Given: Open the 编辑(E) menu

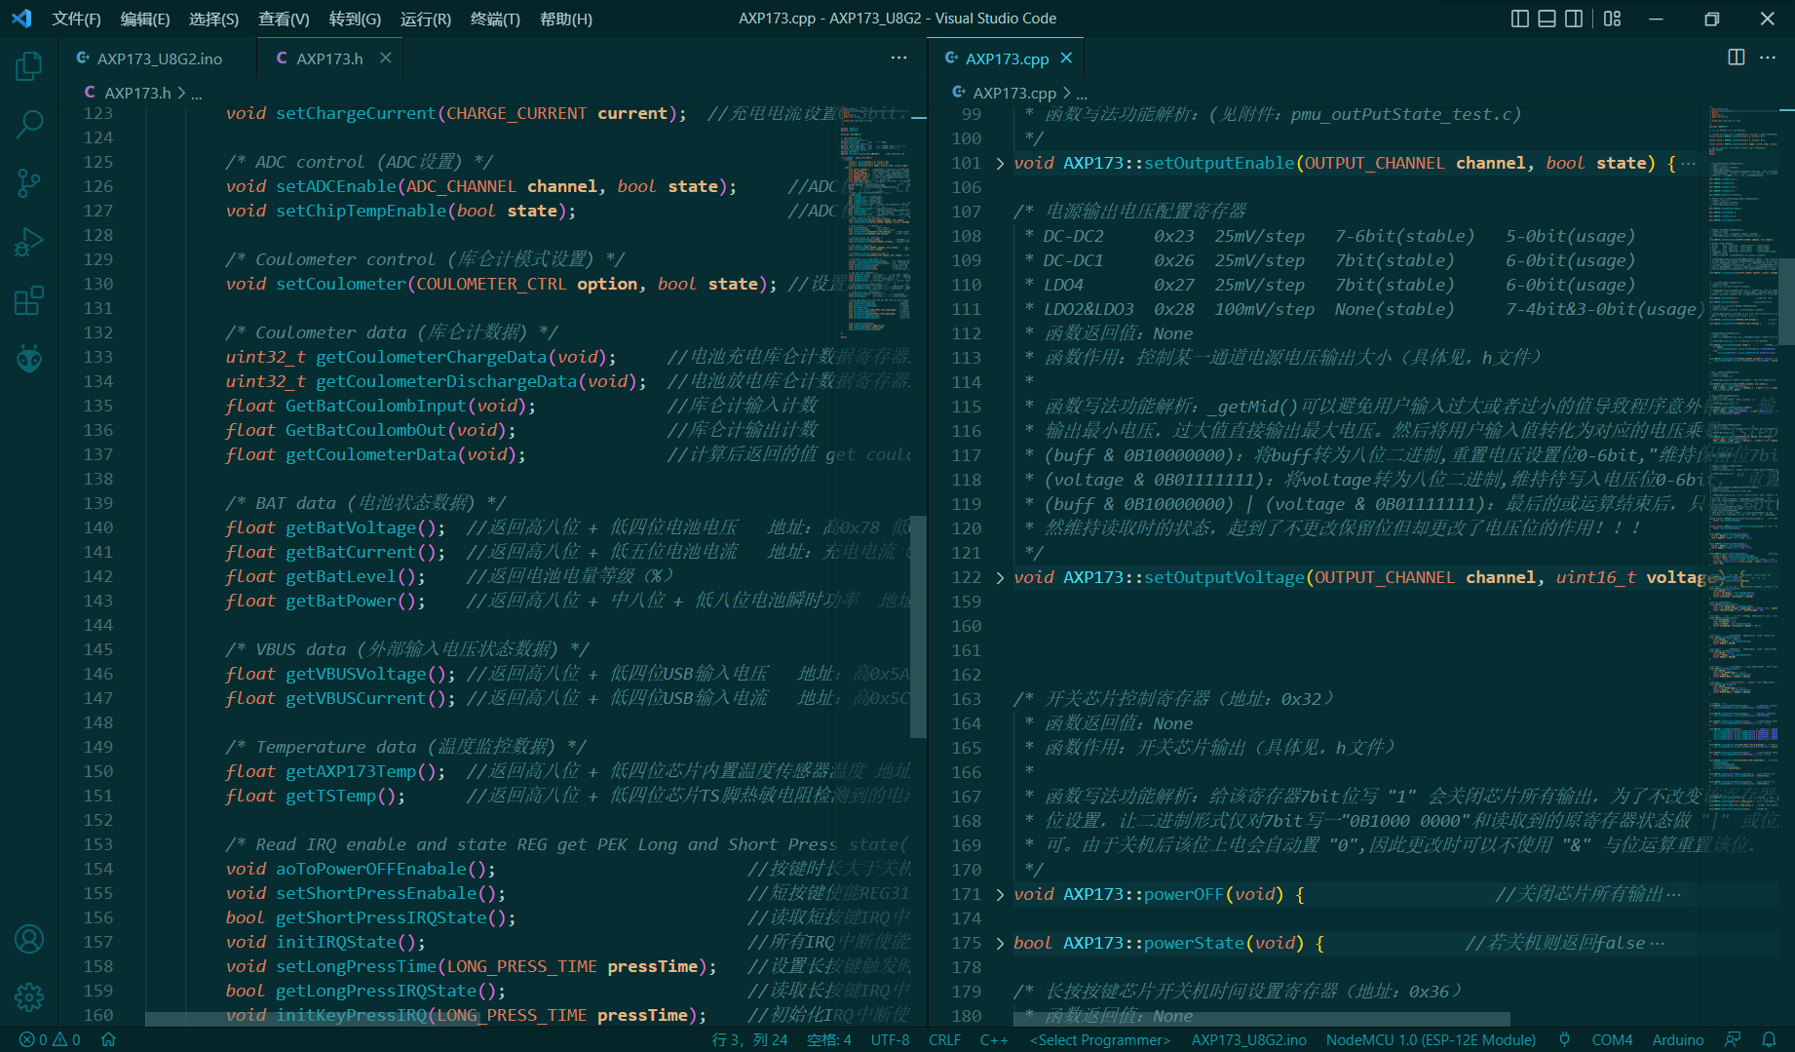Looking at the screenshot, I should (x=145, y=19).
